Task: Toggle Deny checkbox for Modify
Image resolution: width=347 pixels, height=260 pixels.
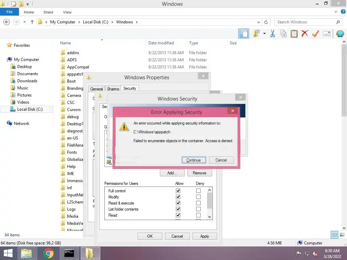Action: [x=198, y=197]
